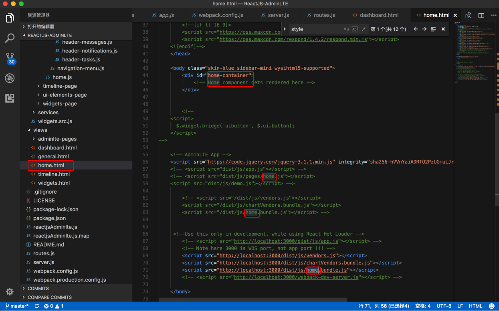
Task: Split the editor to the right
Action: click(x=481, y=15)
